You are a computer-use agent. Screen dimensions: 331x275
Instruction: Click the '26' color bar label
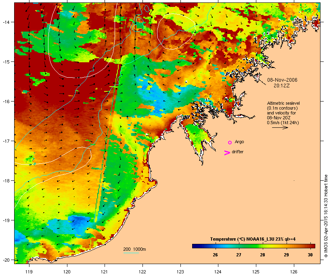tap(215, 255)
